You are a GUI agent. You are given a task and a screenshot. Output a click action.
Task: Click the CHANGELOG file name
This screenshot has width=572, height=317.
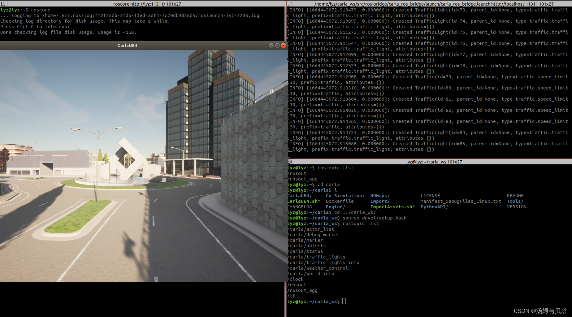(300, 207)
